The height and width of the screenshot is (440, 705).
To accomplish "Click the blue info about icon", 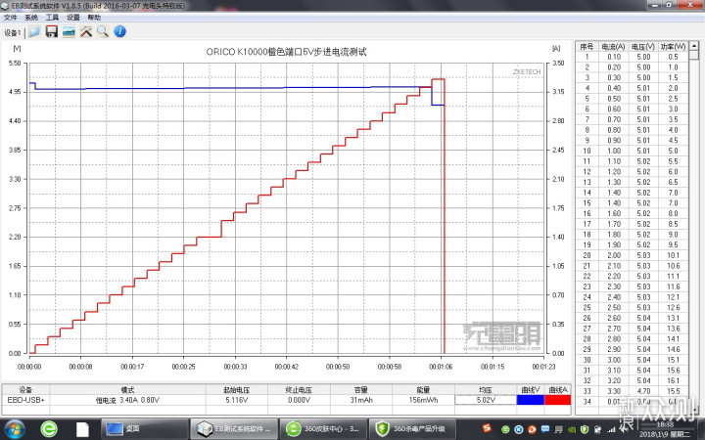I will tap(118, 31).
